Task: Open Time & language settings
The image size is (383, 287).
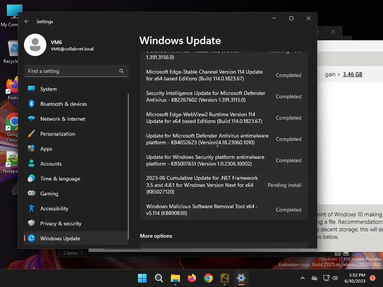Action: tap(76, 179)
